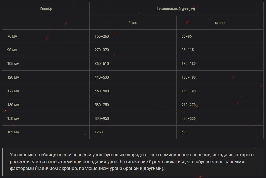Select the 122 мм caliber cell

[x=13, y=91]
